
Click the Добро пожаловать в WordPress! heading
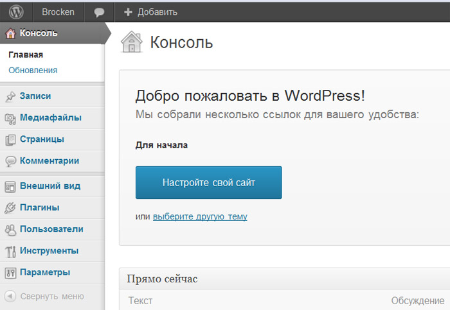pyautogui.click(x=250, y=96)
